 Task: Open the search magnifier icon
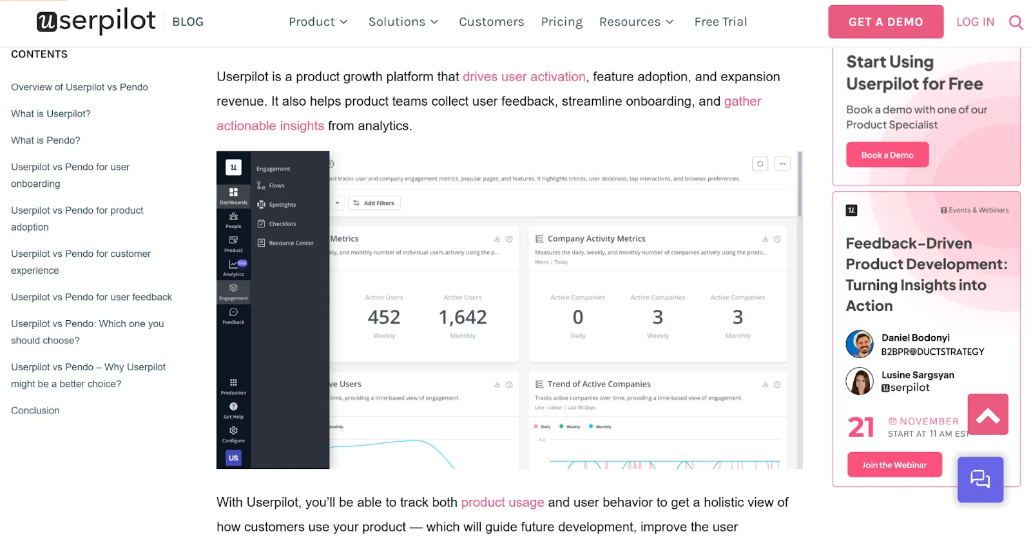[1016, 22]
